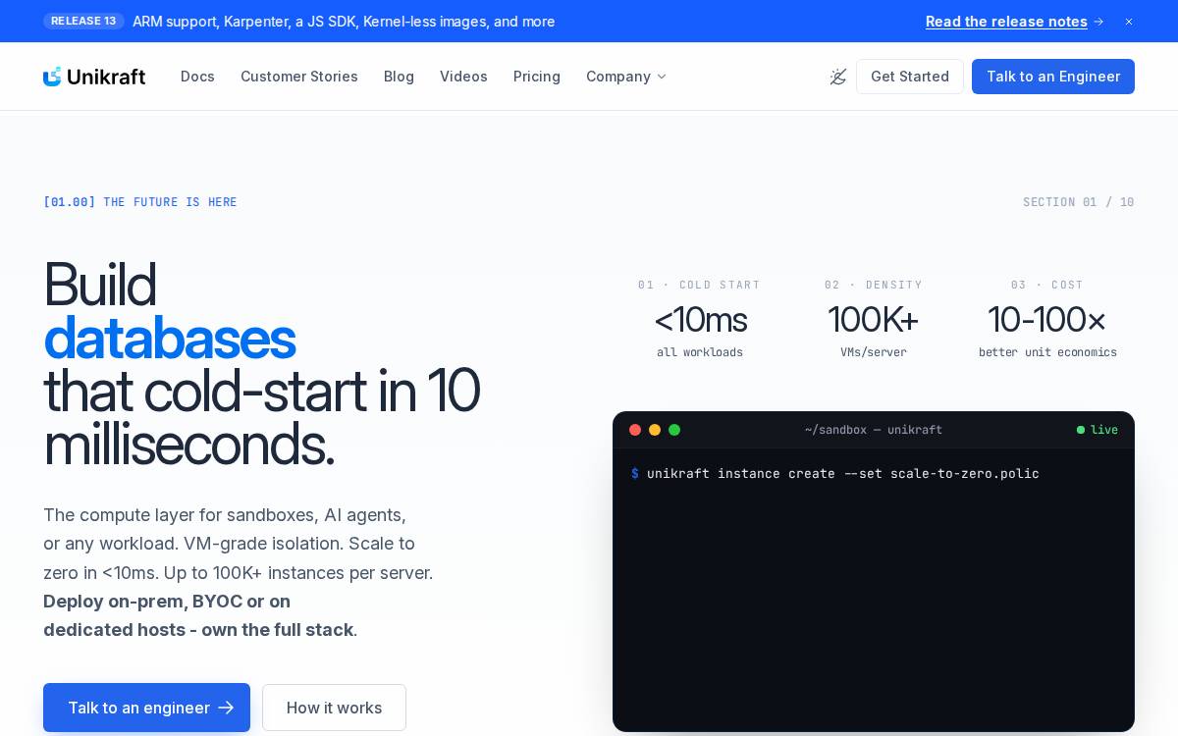Click the 10-100× cost stat
The image size is (1178, 736).
click(1047, 320)
